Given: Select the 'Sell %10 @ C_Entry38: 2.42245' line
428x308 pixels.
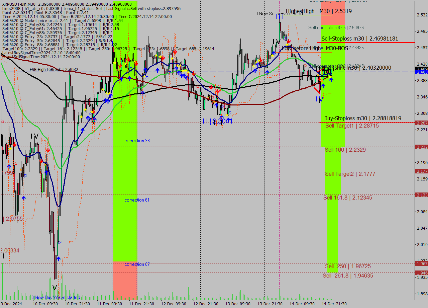Looking at the screenshot, I should [x=61, y=24].
